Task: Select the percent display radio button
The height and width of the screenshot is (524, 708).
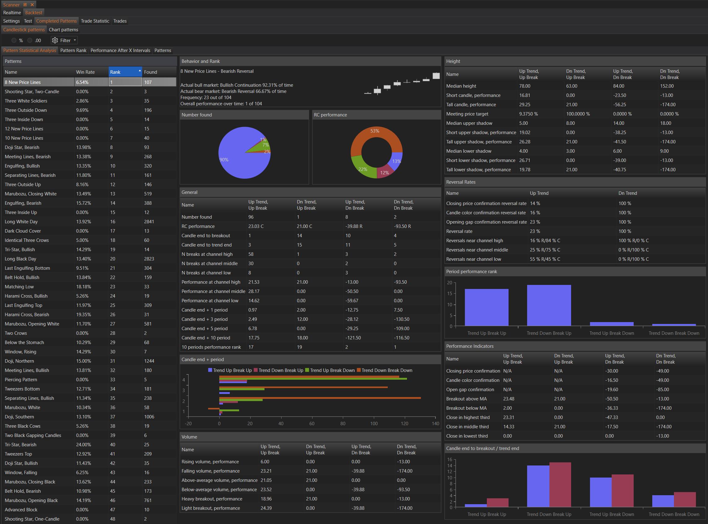Action: [14, 40]
